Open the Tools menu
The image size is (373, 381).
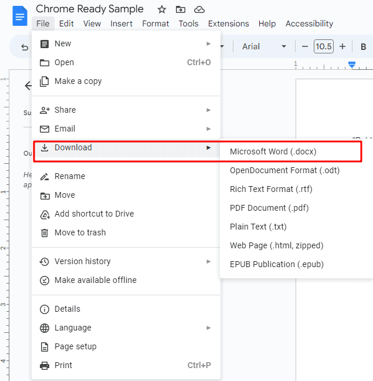(188, 23)
